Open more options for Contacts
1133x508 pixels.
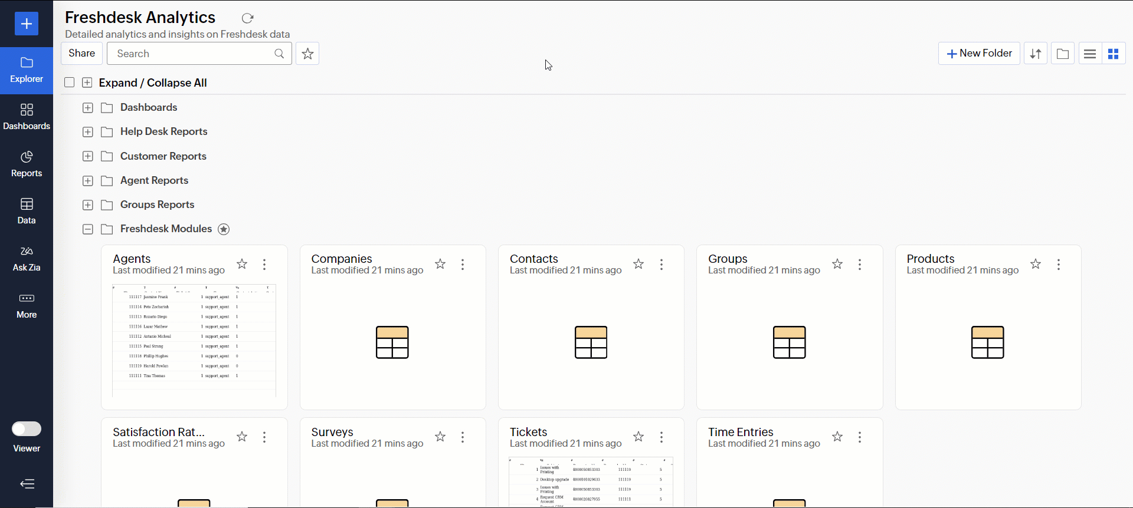[662, 265]
